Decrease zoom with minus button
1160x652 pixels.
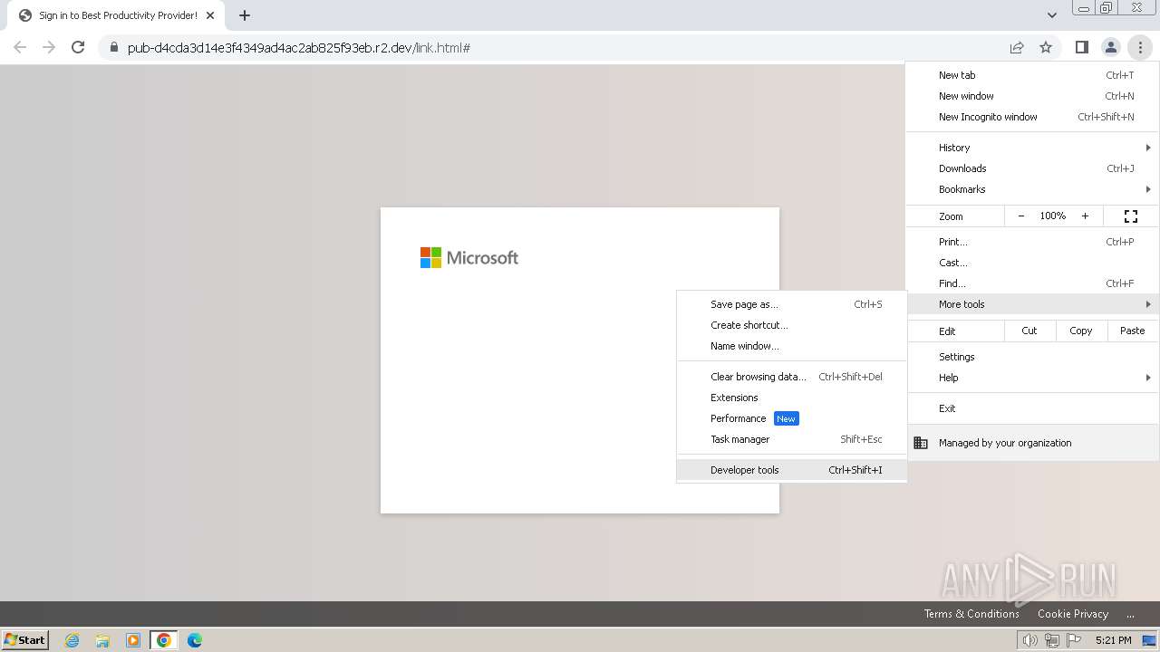[1021, 216]
